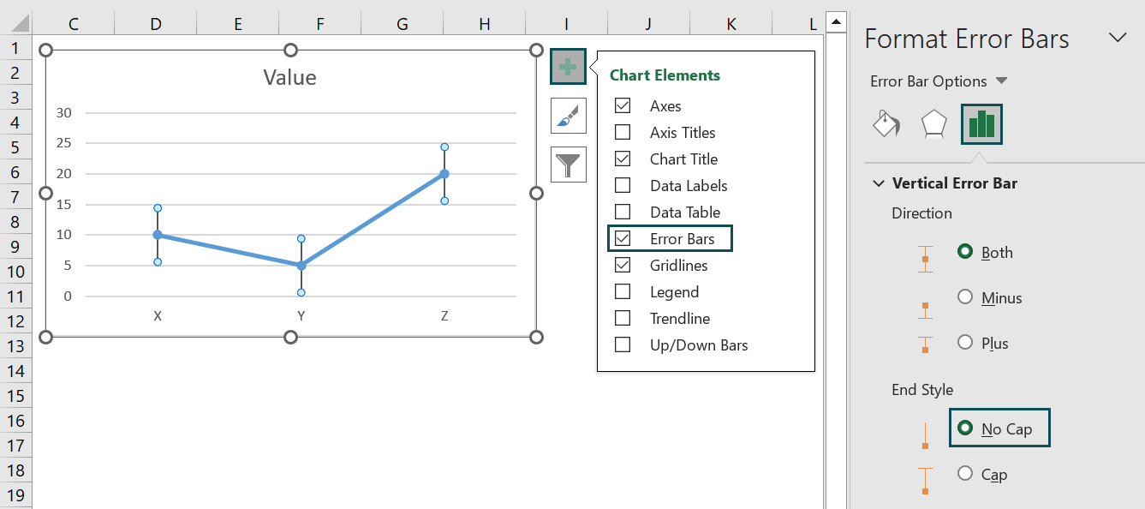Enable the Legend checkbox
1145x509 pixels.
pyautogui.click(x=623, y=291)
